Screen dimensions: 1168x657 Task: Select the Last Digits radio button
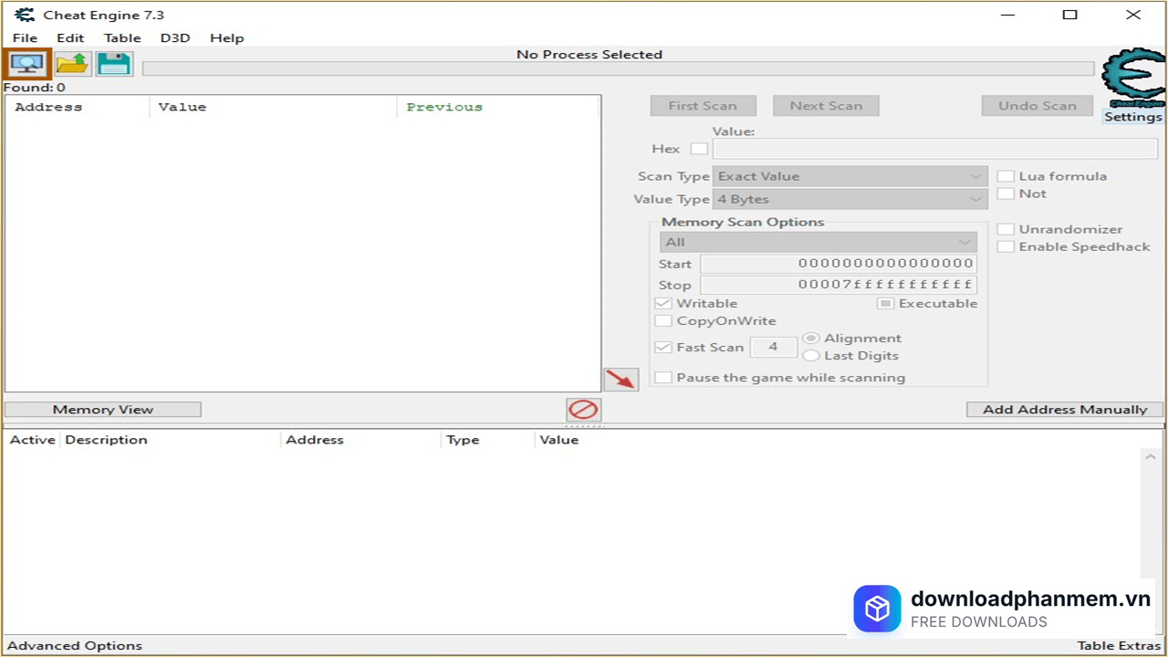click(x=810, y=356)
